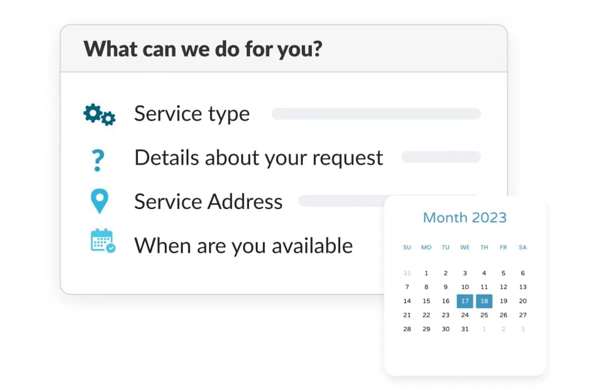Select date 28 in the last row
Image resolution: width=597 pixels, height=389 pixels.
(407, 329)
